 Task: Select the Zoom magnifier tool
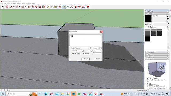pyautogui.click(x=68, y=7)
